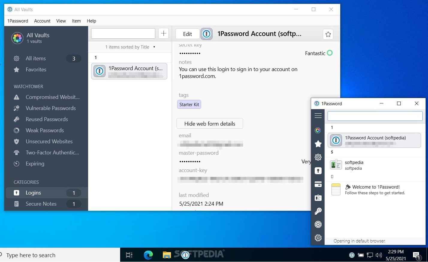Open All Vaults header in main sidebar

point(38,38)
